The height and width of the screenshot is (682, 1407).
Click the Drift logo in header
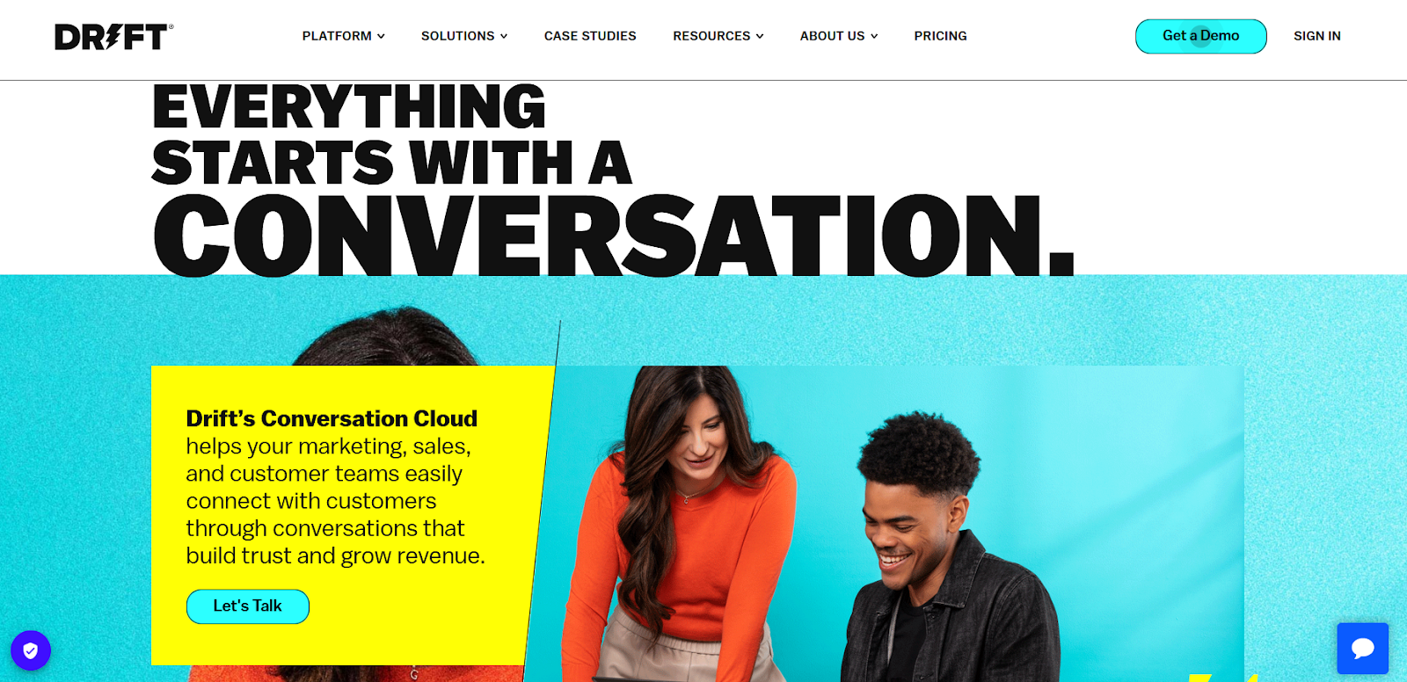coord(114,36)
